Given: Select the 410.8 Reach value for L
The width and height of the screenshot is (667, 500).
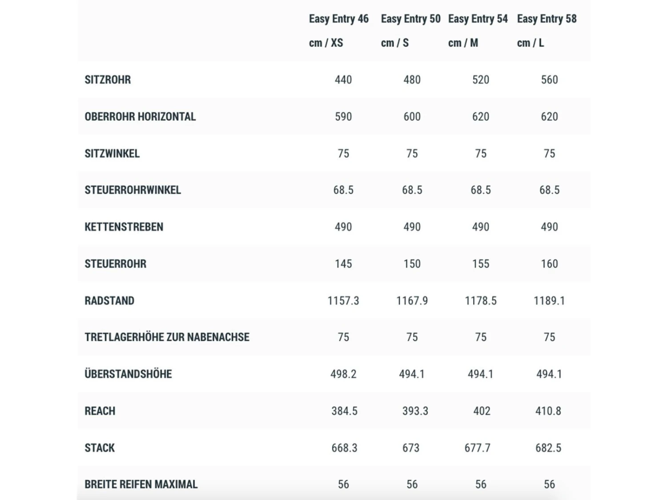Looking at the screenshot, I should click(x=548, y=411).
